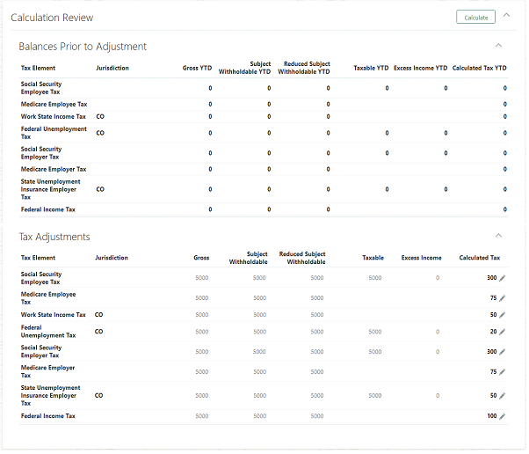Collapse the Calculation Review panel

pos(507,17)
